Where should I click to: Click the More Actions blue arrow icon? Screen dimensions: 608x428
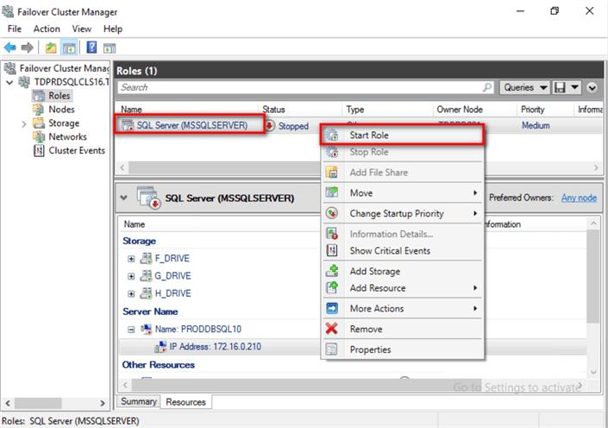coord(332,308)
